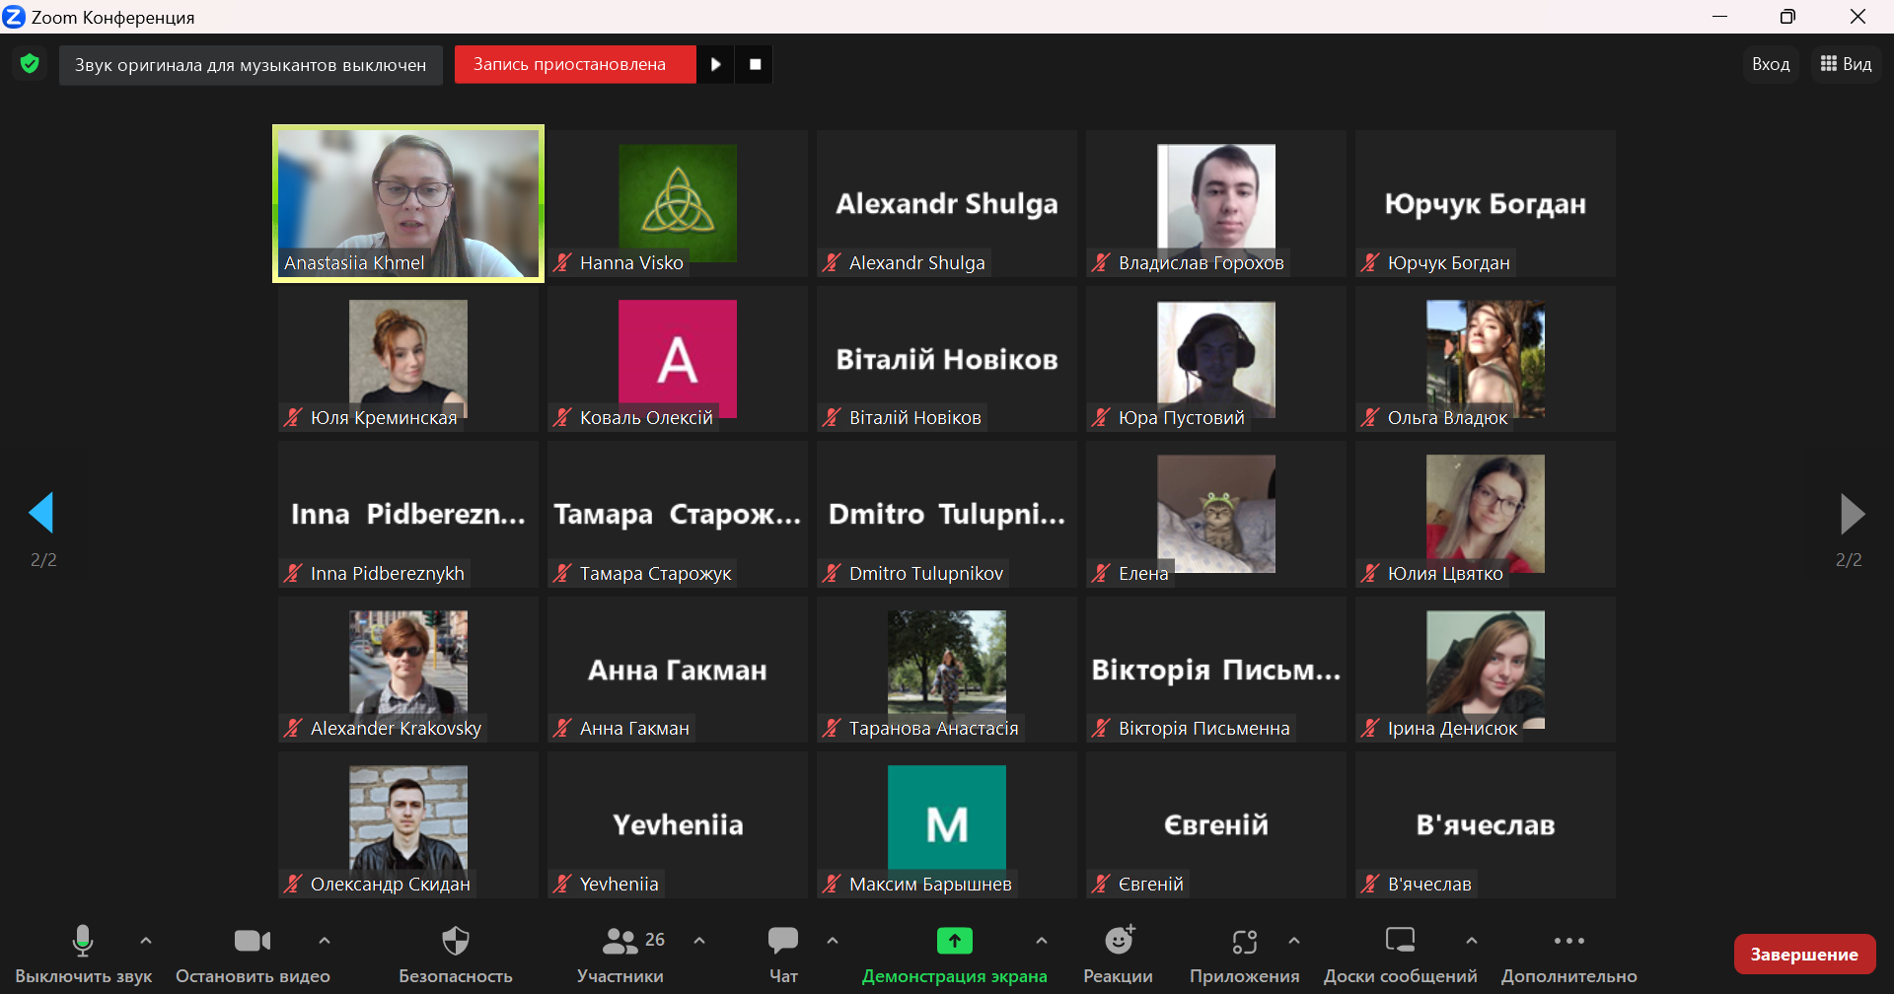The width and height of the screenshot is (1894, 994).
Task: Expand the participants options arrow
Action: [x=699, y=941]
